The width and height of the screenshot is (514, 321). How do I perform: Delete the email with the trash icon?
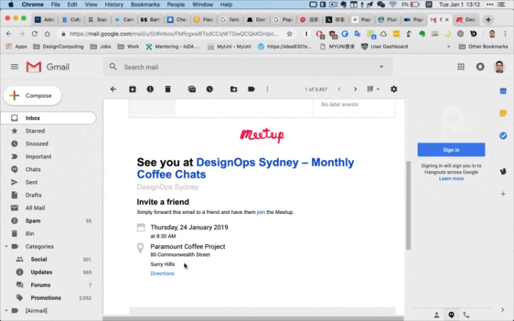point(168,89)
